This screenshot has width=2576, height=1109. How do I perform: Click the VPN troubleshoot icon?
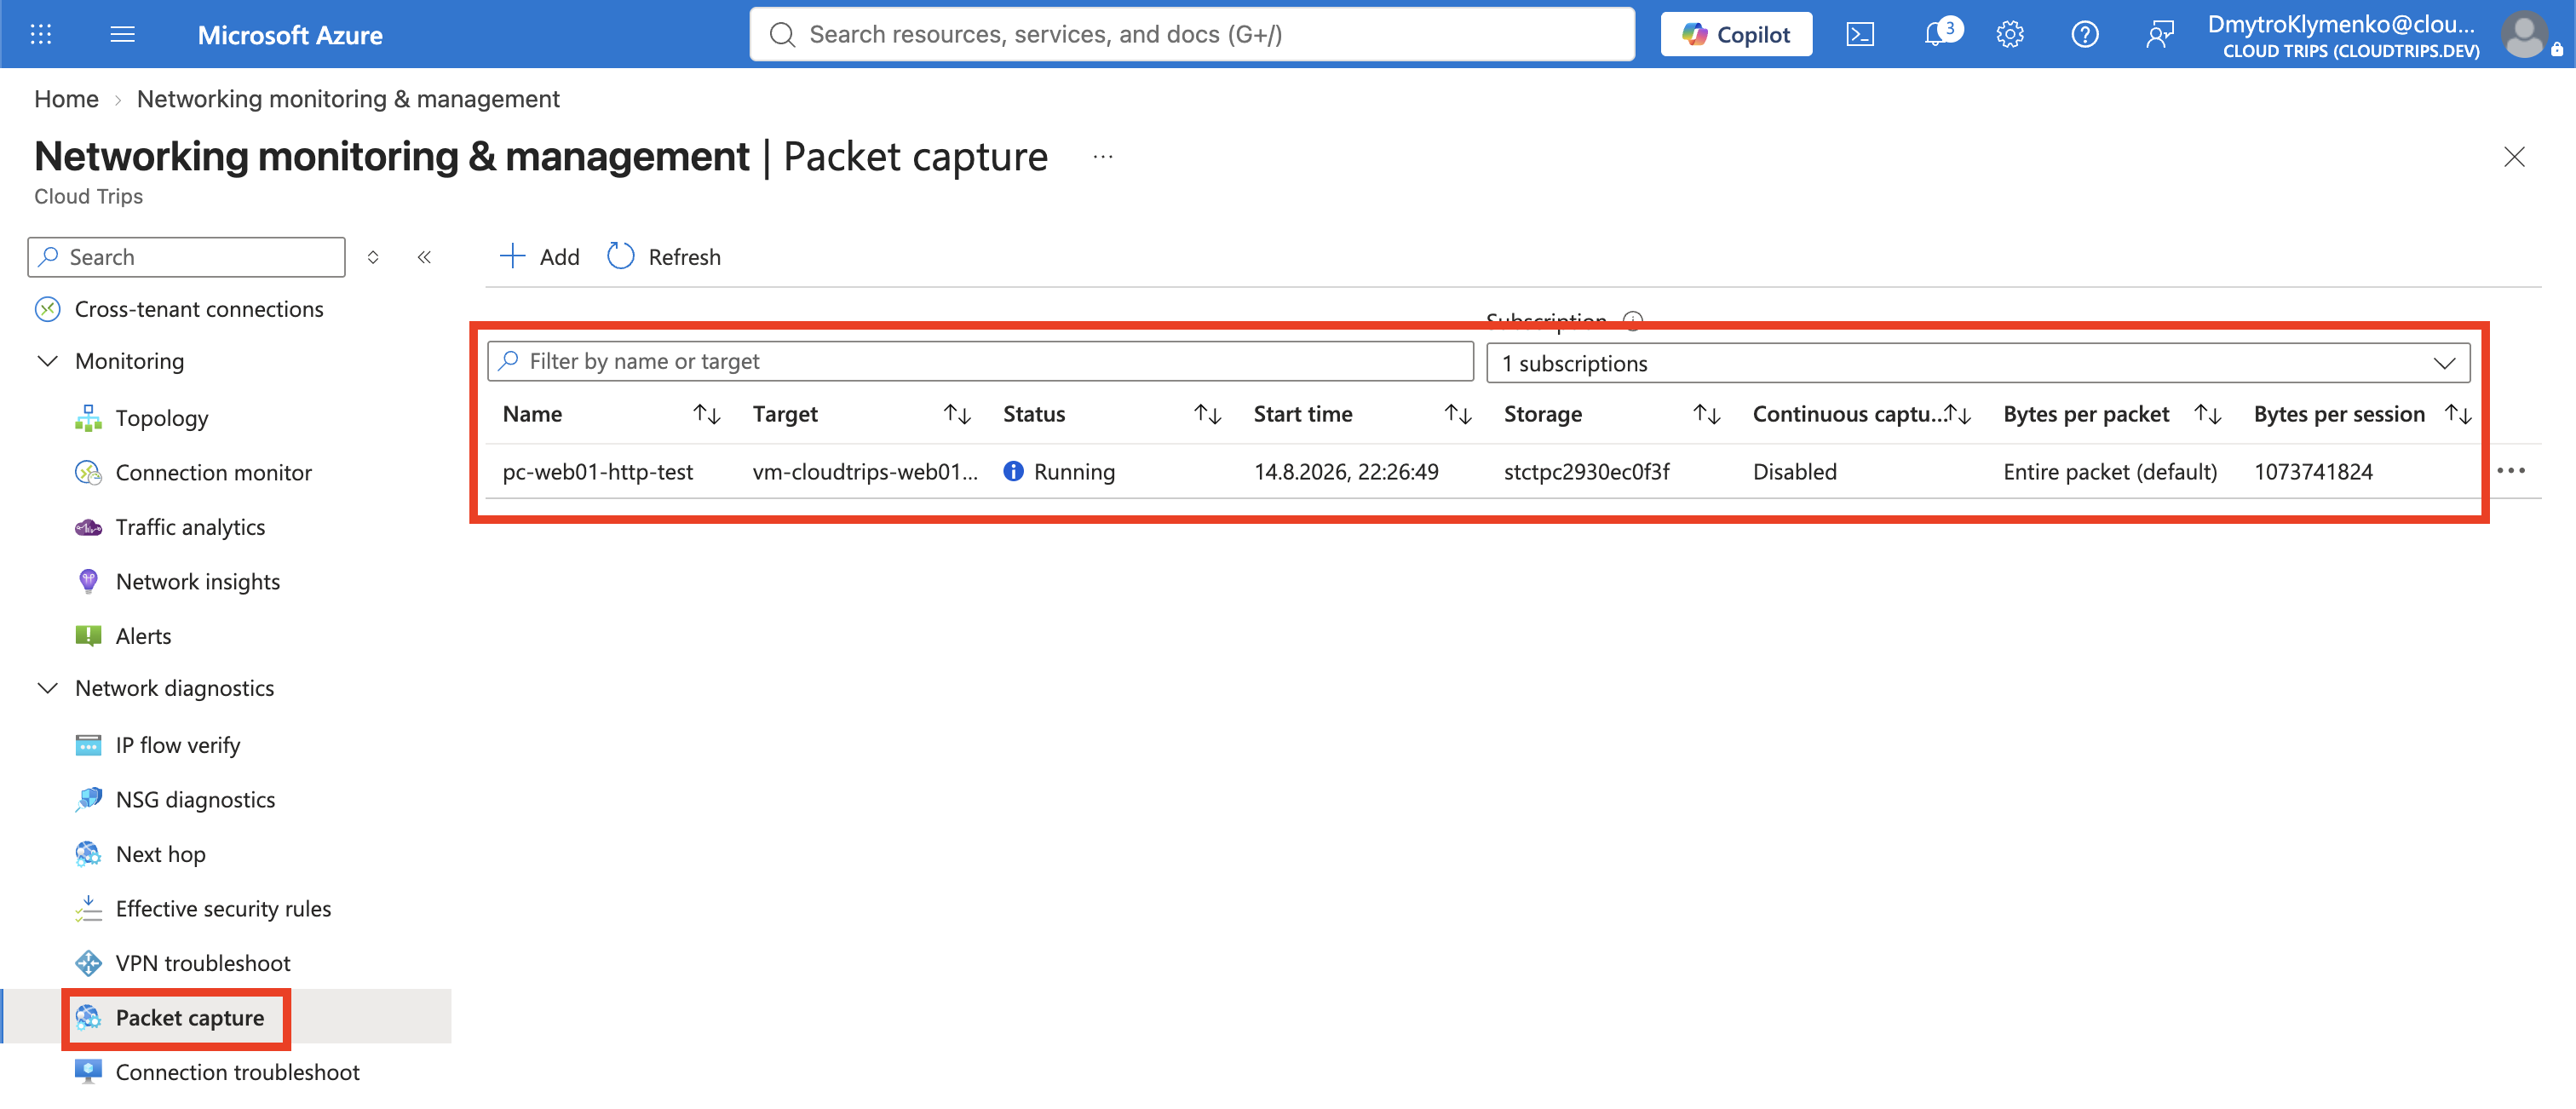(x=88, y=963)
